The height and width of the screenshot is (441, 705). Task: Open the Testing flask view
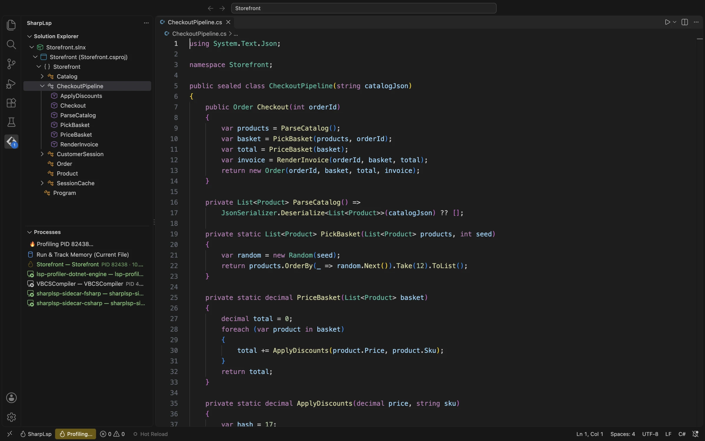(x=11, y=122)
